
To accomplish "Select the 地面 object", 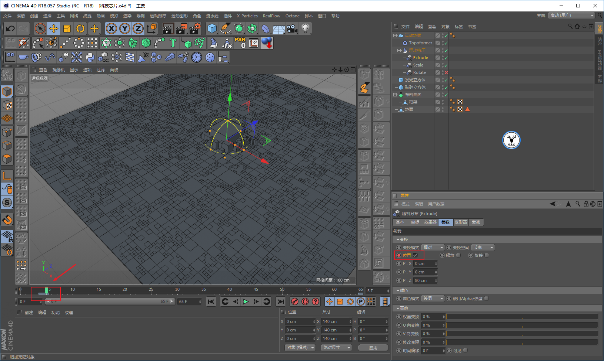I will click(x=409, y=109).
